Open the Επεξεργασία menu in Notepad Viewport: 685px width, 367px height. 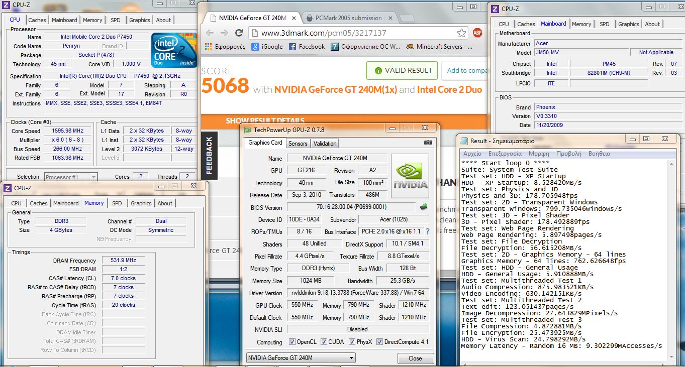[x=505, y=154]
